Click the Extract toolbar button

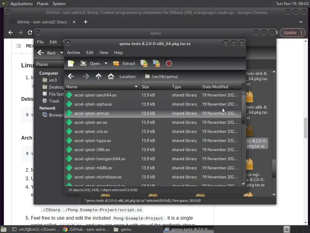tap(124, 63)
